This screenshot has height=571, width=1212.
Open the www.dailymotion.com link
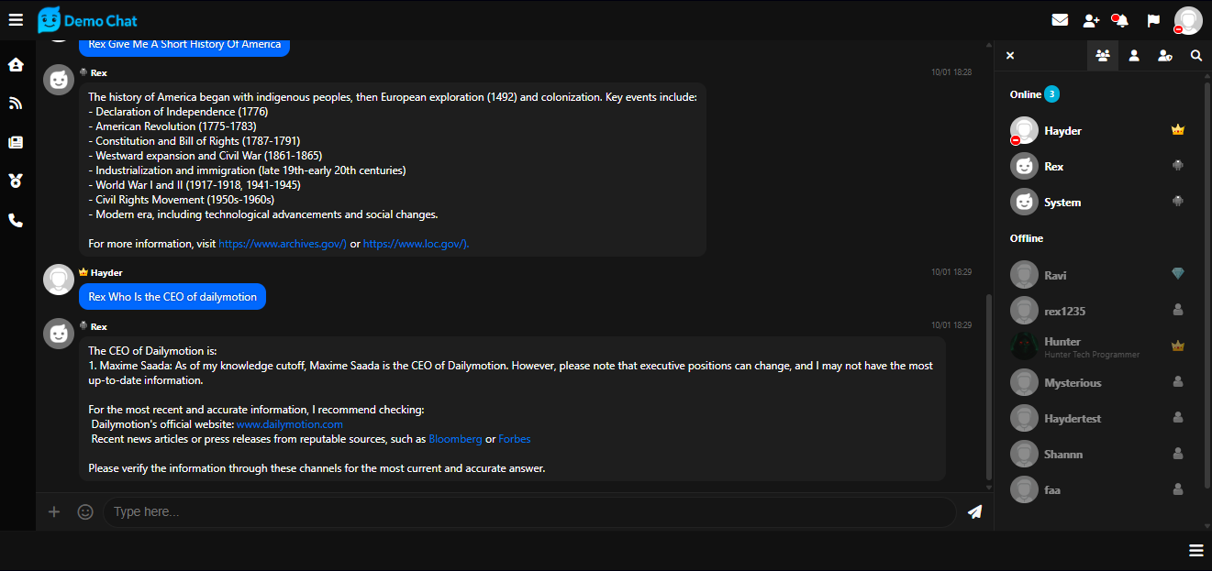(289, 424)
